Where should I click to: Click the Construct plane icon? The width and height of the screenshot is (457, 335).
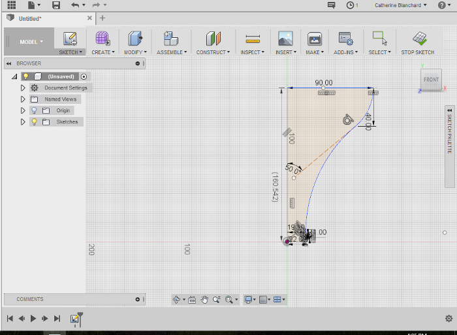pyautogui.click(x=213, y=39)
